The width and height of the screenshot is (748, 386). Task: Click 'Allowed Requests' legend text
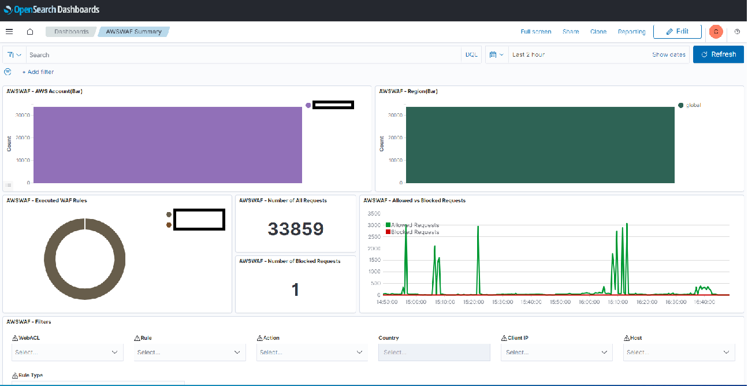click(415, 225)
